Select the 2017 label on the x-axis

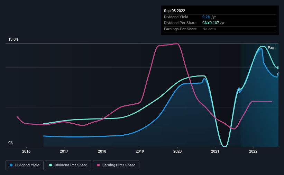point(64,151)
